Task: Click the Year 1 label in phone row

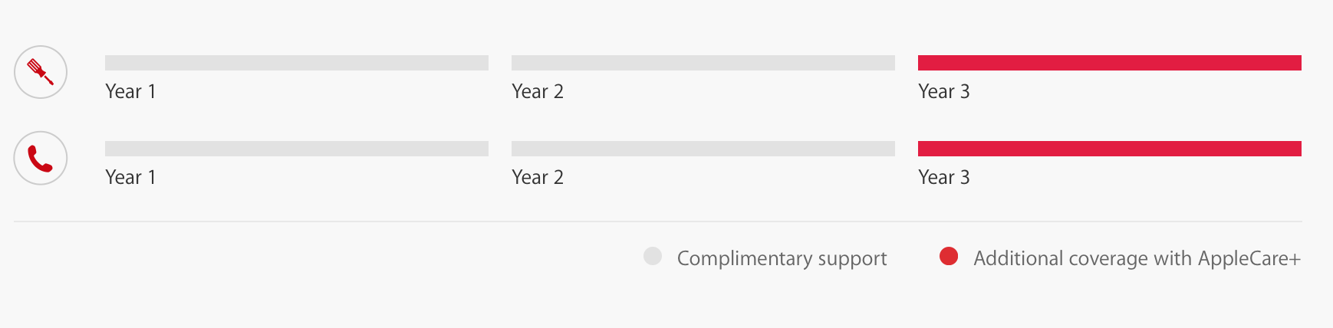Action: (x=130, y=178)
